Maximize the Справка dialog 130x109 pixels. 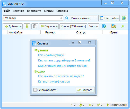tap(80, 42)
